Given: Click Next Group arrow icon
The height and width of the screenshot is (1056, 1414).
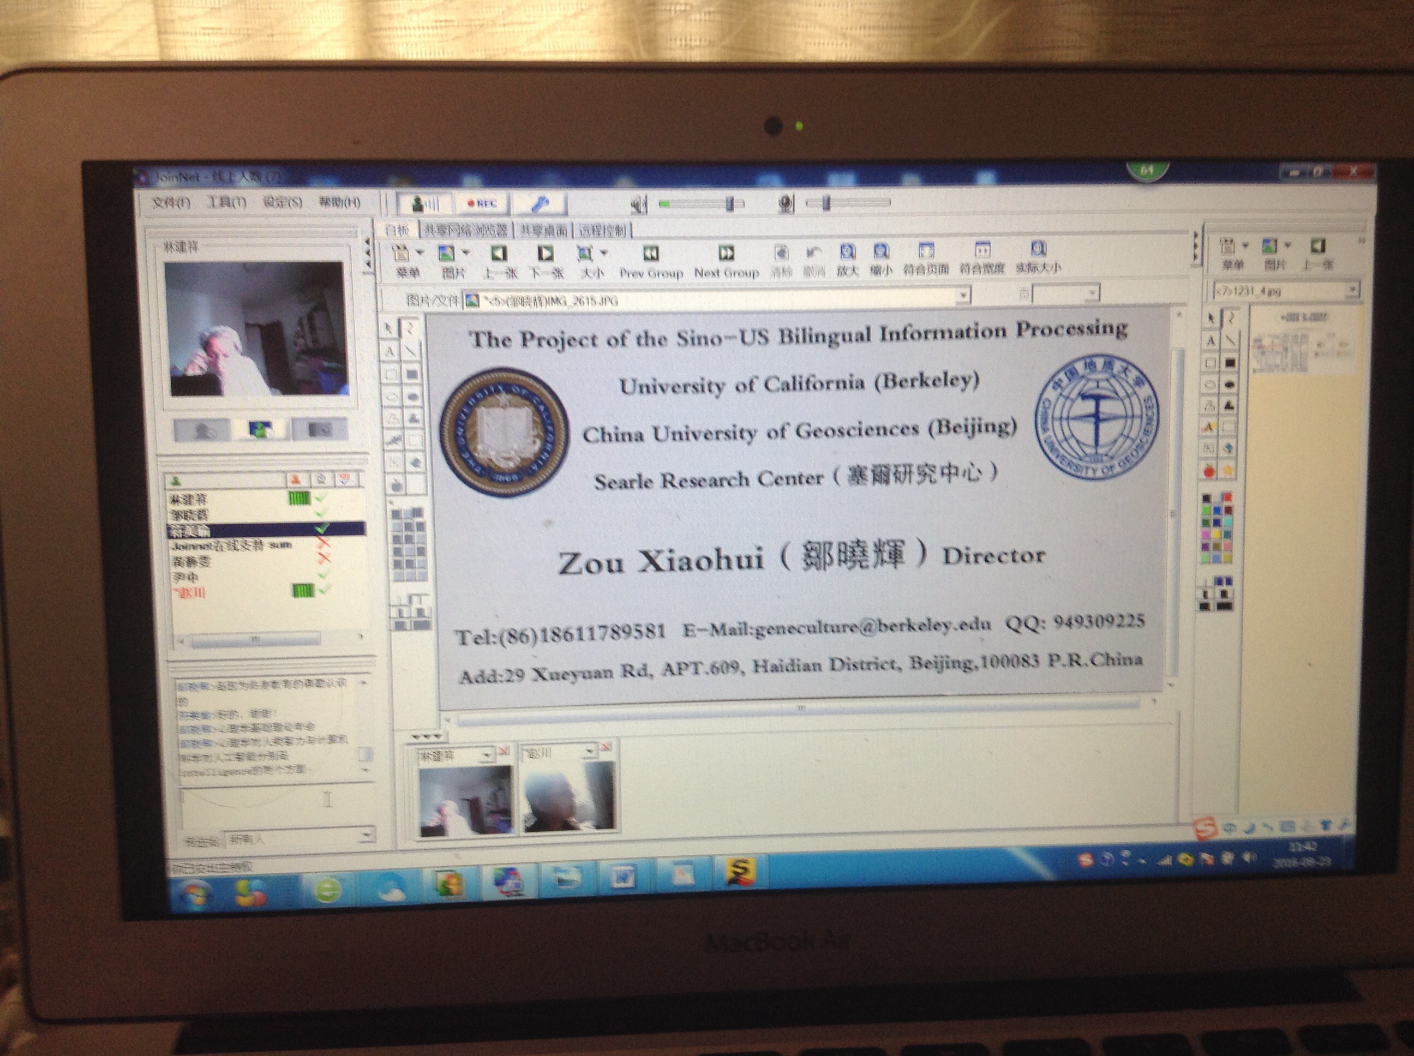Looking at the screenshot, I should (727, 253).
